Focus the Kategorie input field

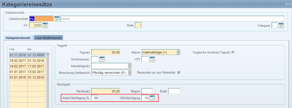[x=274, y=25]
